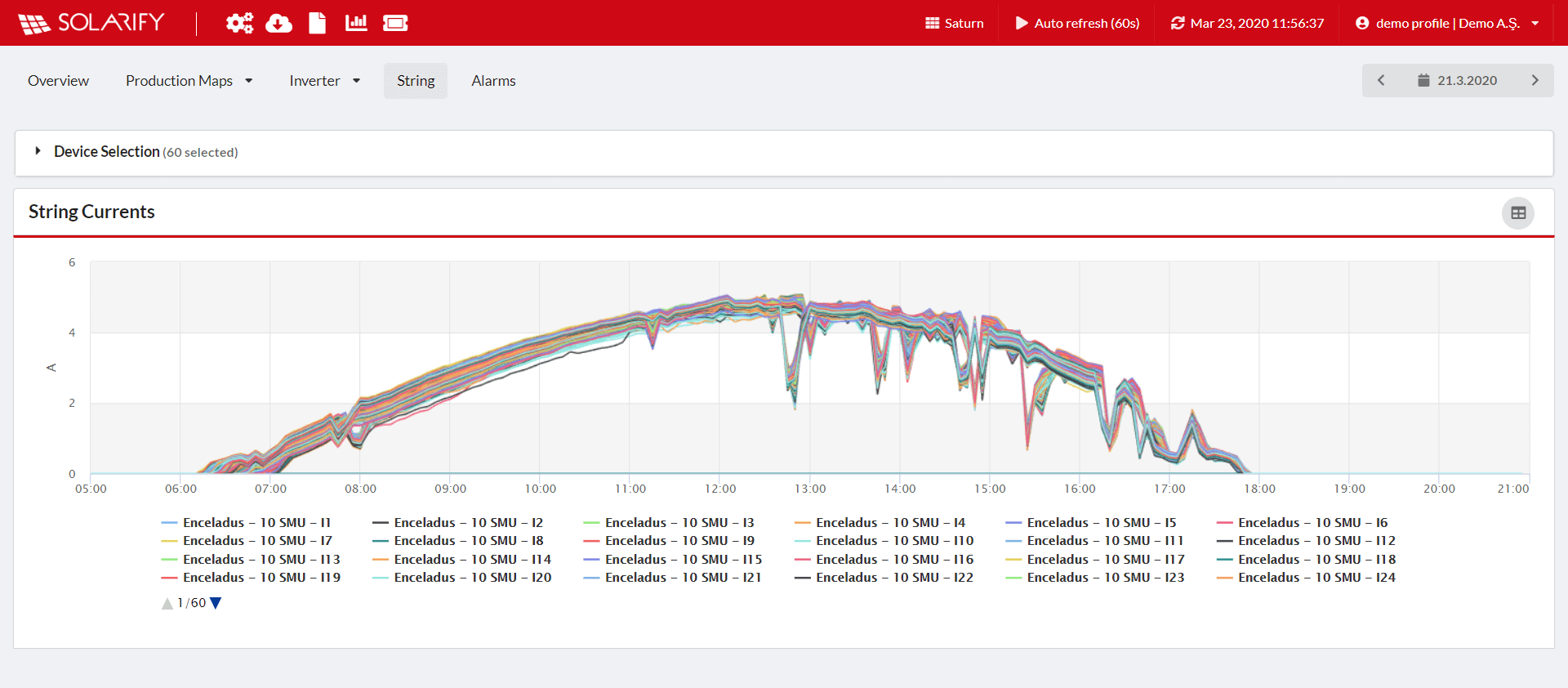
Task: Select the String tab
Action: point(416,81)
